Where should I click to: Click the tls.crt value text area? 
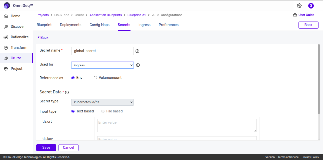[177, 125]
